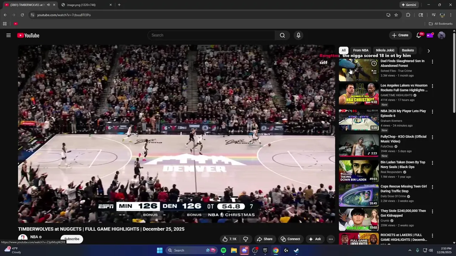The image size is (456, 256).
Task: Open the NBA 2K26 My Player thumbnail
Action: pos(359,120)
